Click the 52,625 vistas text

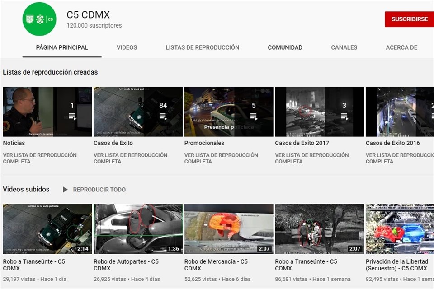(200, 280)
